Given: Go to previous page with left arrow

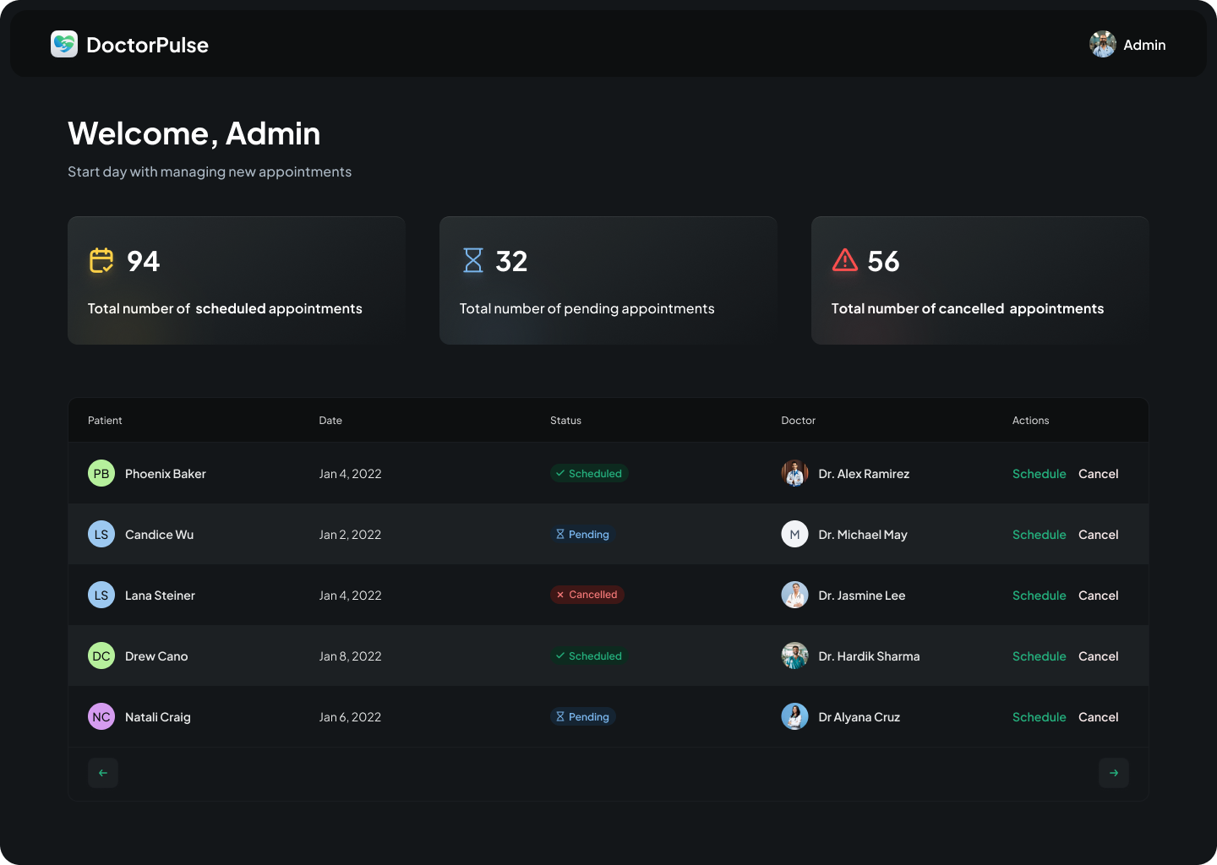Looking at the screenshot, I should (x=103, y=773).
